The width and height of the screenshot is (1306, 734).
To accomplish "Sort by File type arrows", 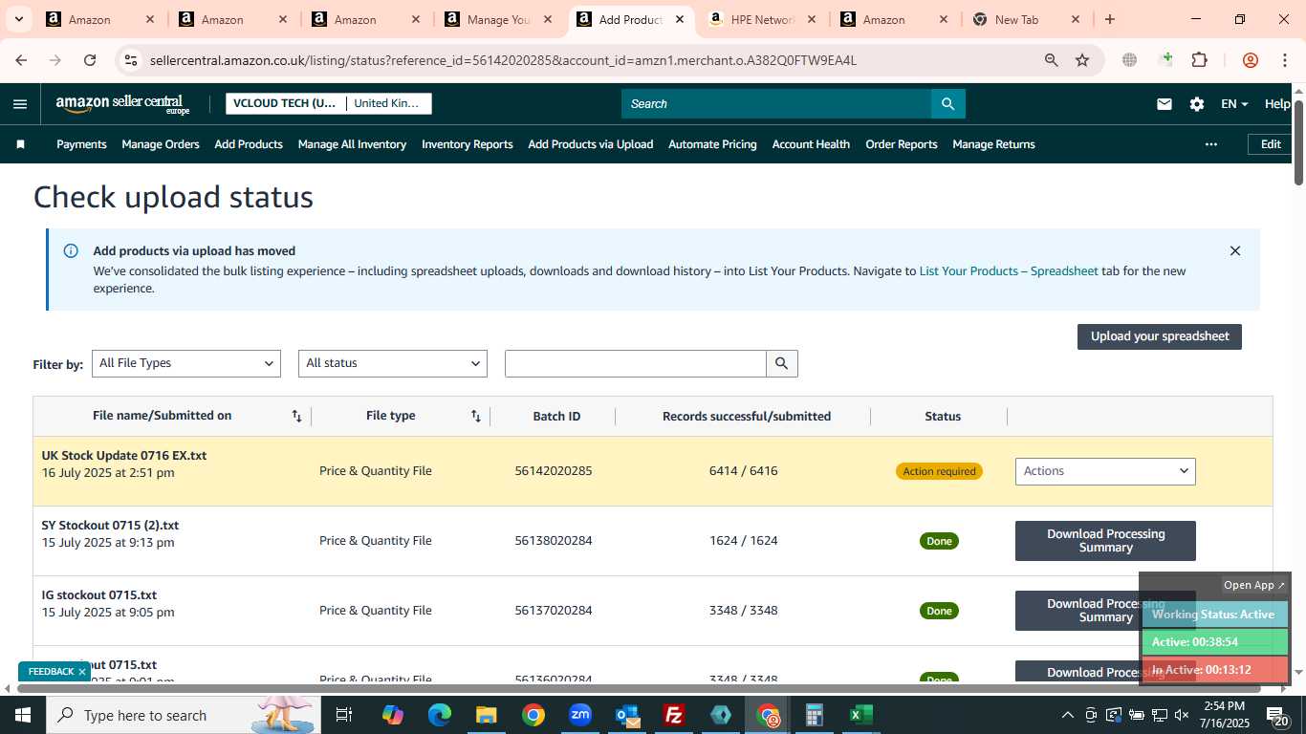I will click(476, 416).
